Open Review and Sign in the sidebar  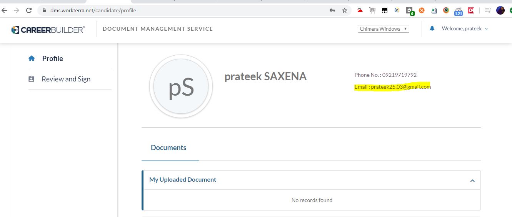pyautogui.click(x=66, y=79)
